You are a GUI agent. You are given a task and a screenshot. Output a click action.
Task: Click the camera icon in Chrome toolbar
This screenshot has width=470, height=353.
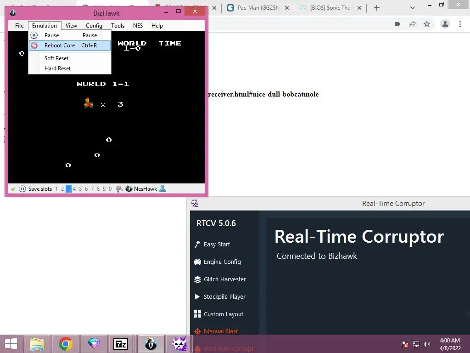click(397, 24)
